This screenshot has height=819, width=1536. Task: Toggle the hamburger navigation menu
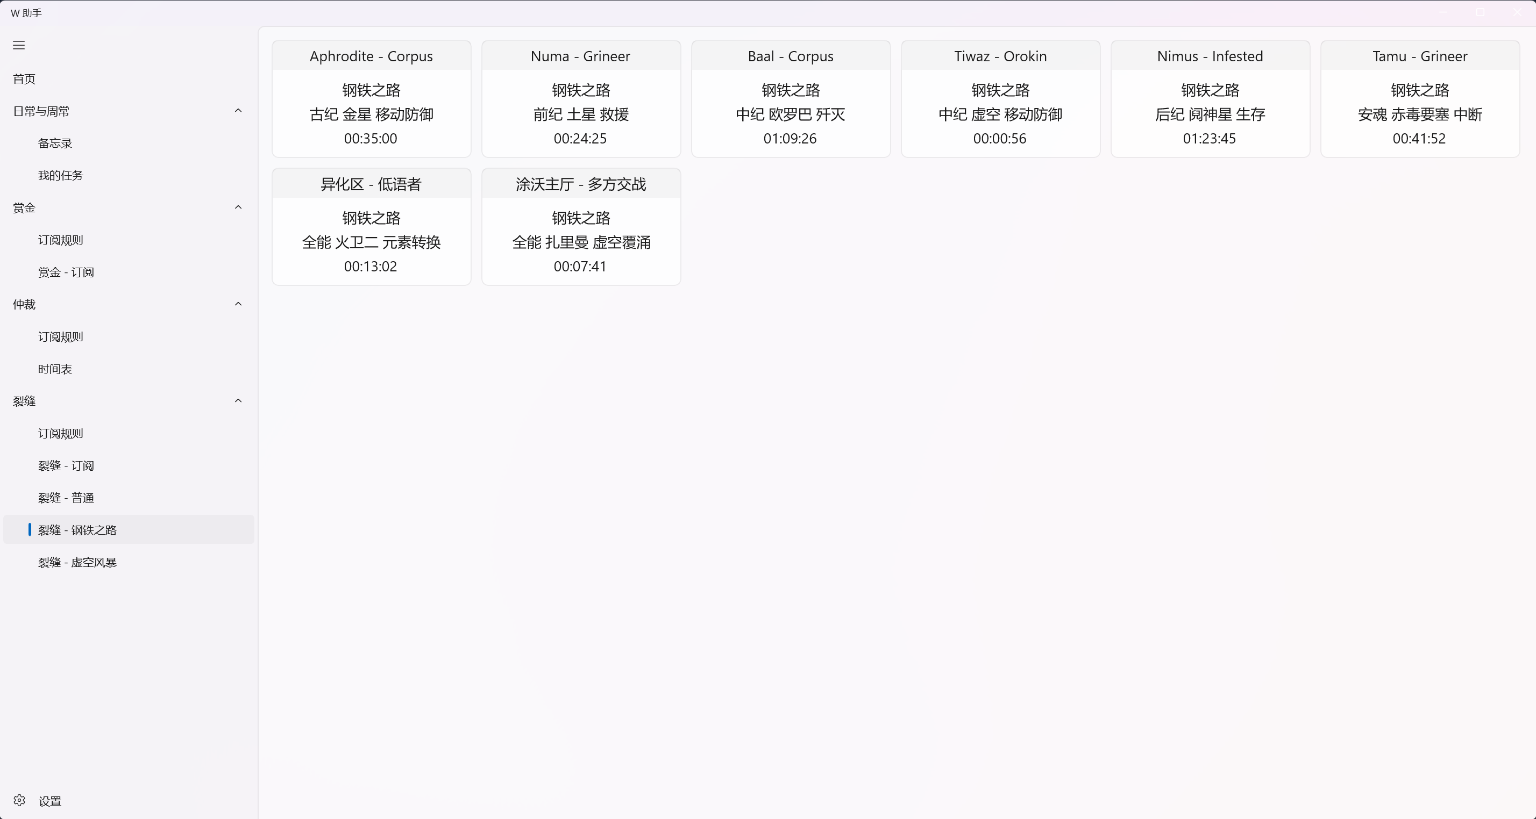(19, 45)
